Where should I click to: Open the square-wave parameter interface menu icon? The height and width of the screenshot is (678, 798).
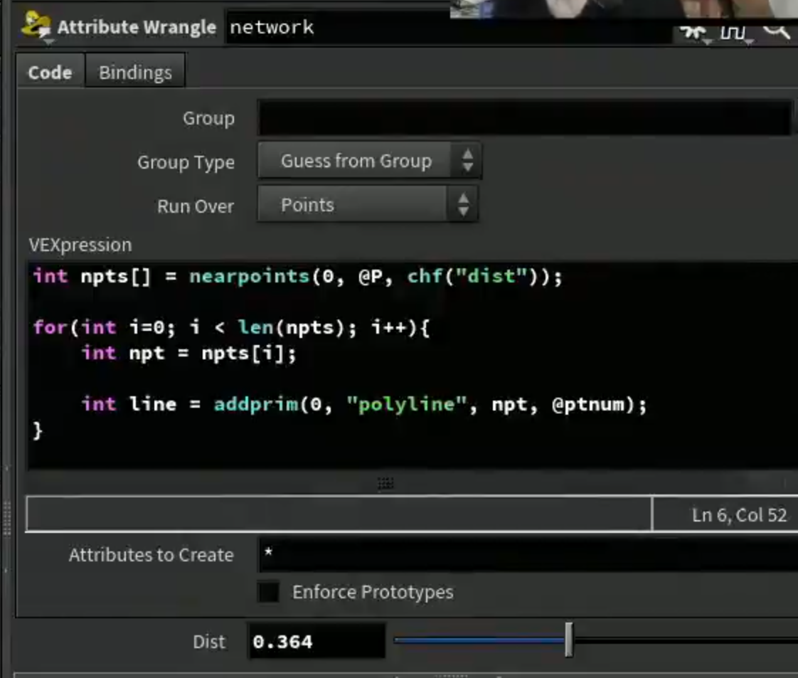coord(733,33)
